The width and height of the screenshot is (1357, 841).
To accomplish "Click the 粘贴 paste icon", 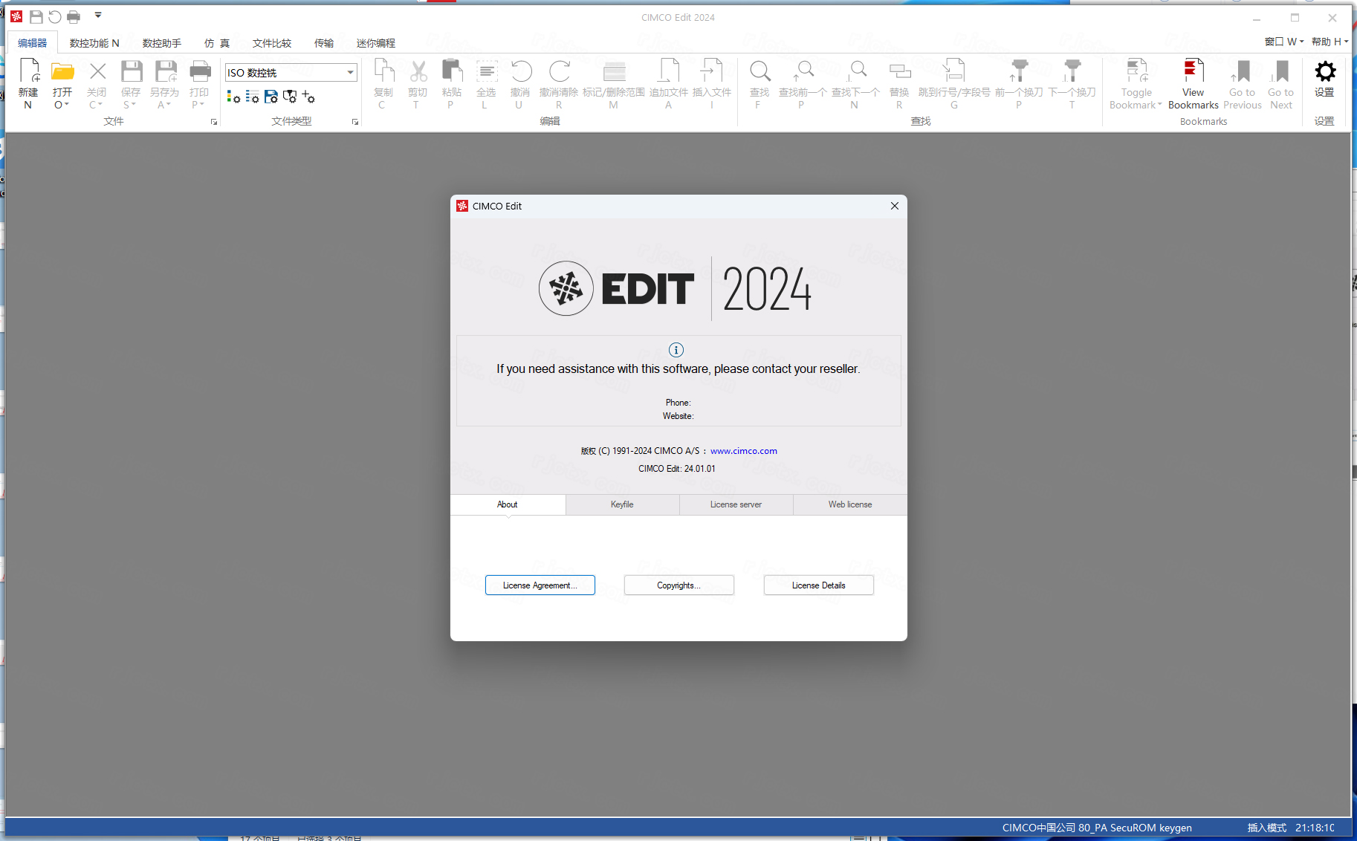I will point(451,71).
